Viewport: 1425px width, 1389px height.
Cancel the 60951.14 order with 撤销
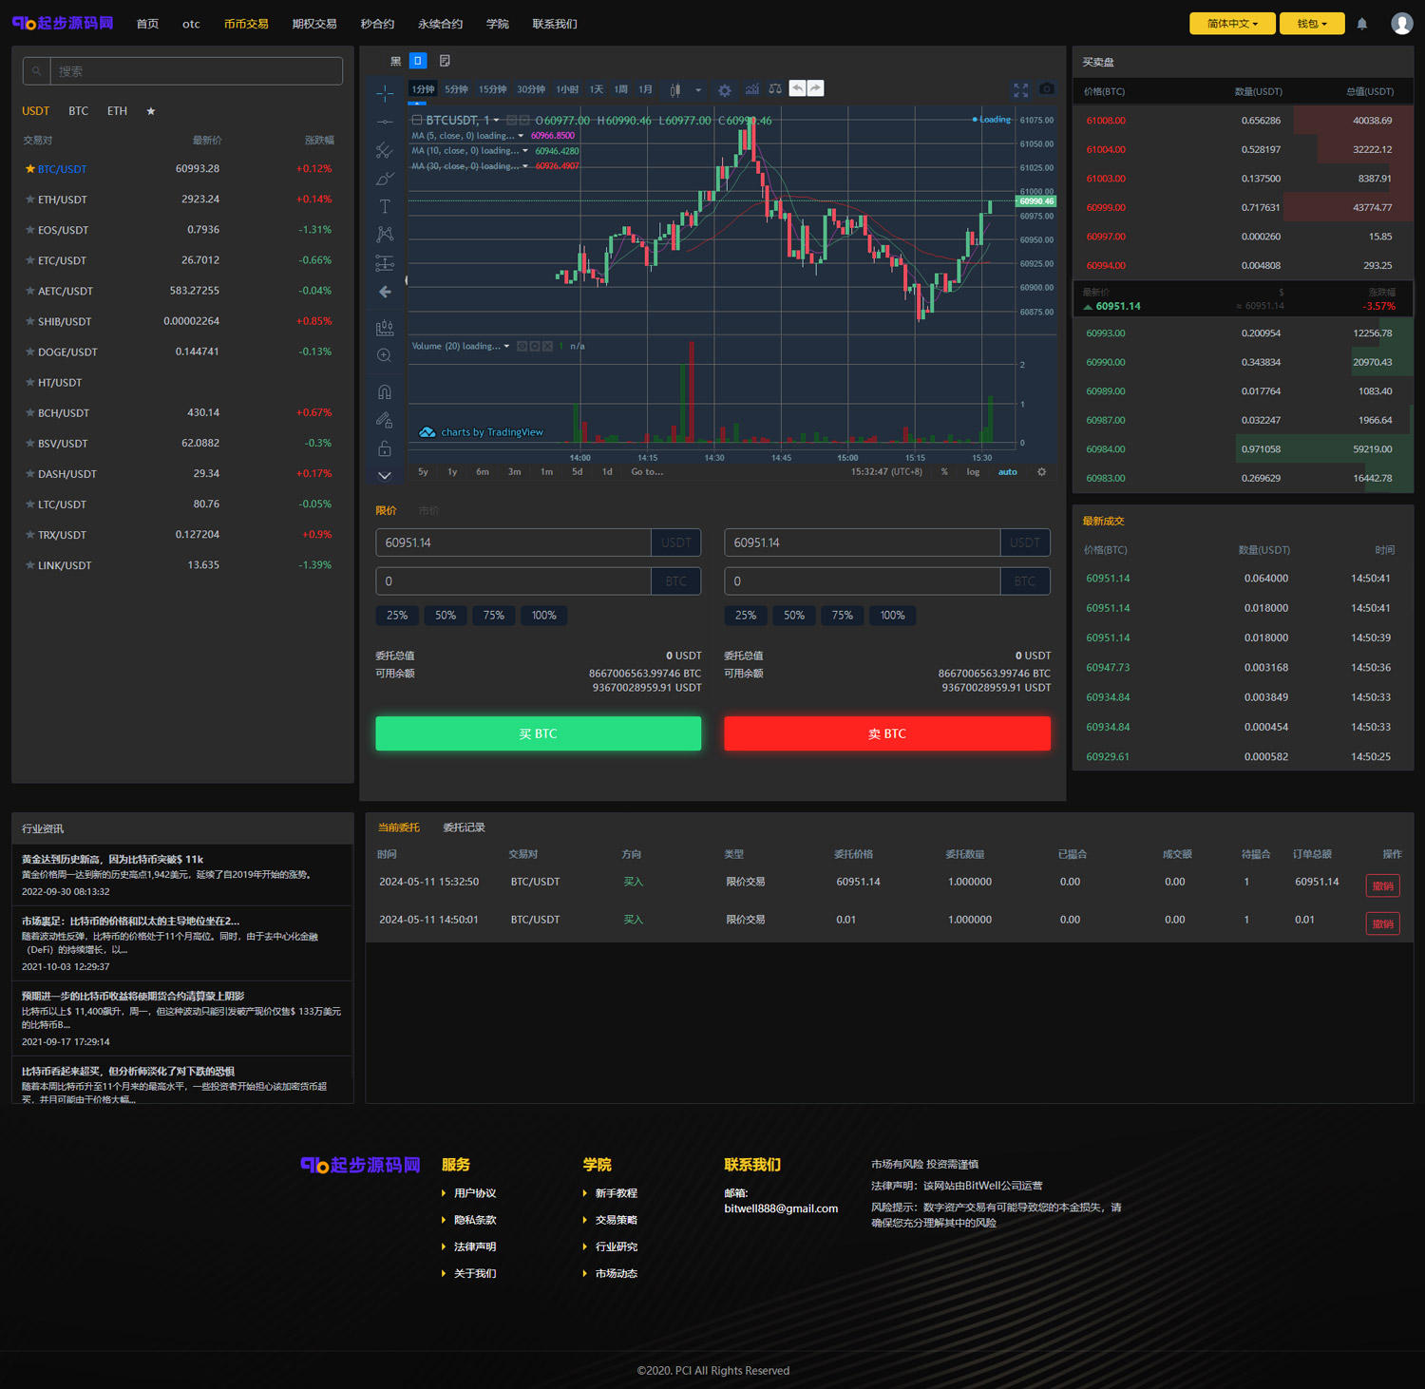click(x=1382, y=885)
